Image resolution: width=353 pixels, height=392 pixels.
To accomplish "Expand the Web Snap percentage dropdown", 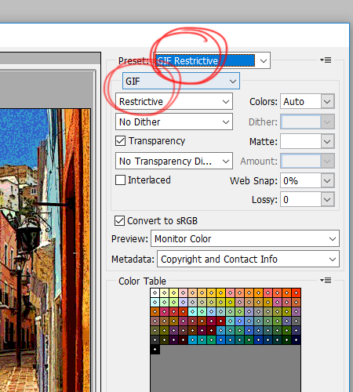I will 327,180.
